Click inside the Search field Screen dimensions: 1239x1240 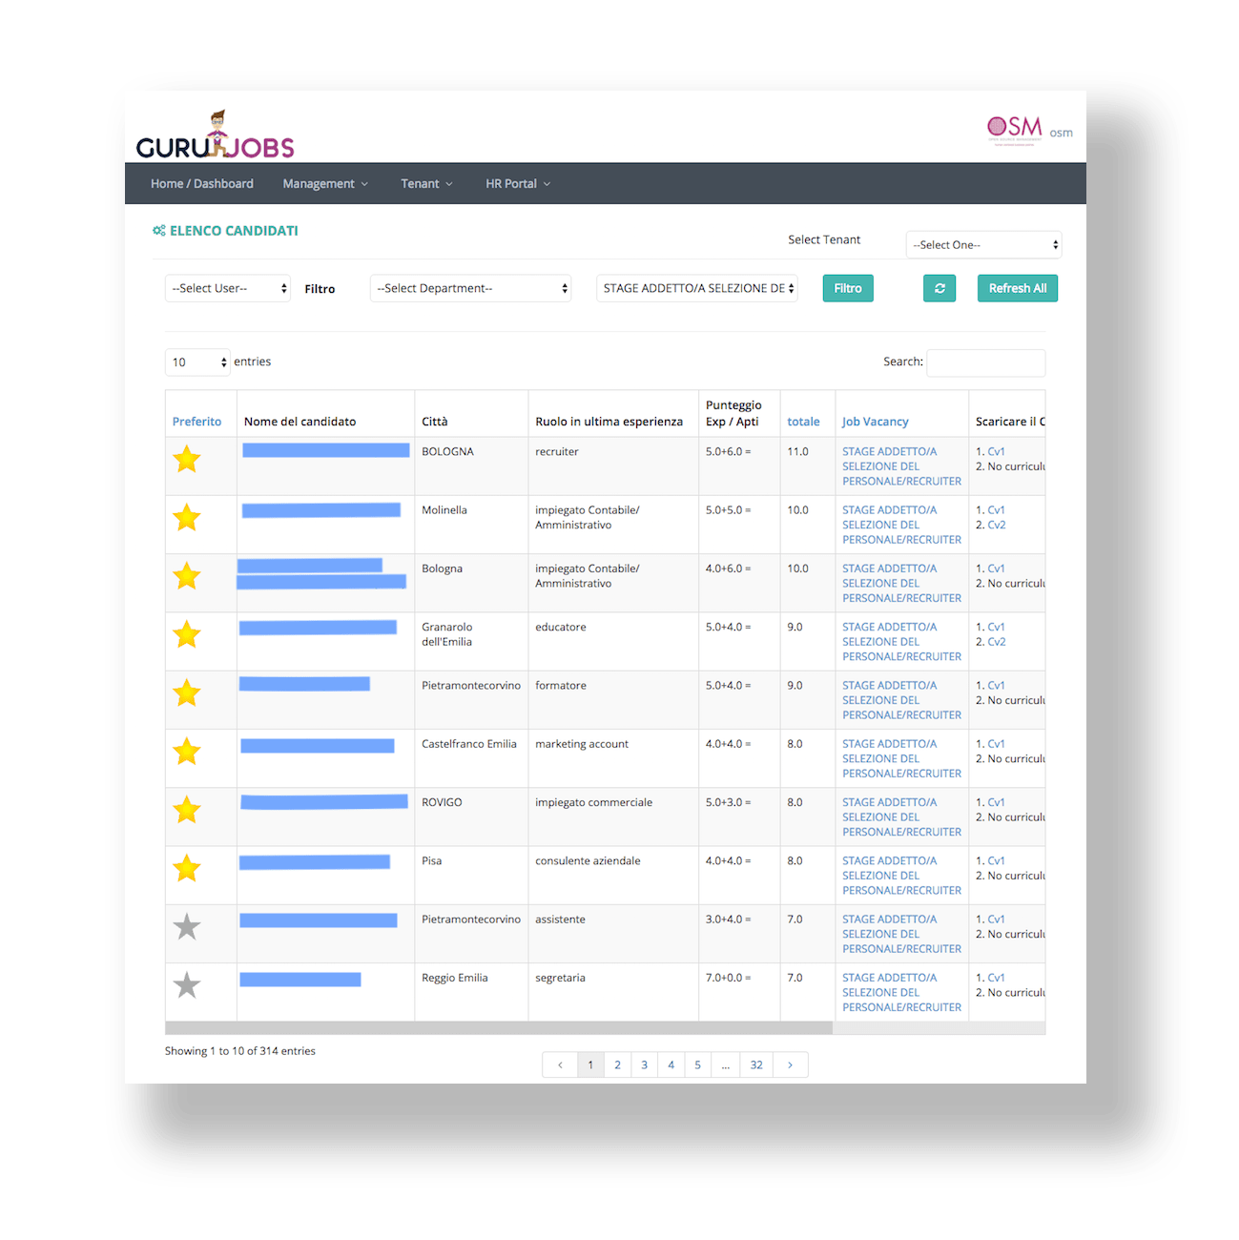click(985, 362)
